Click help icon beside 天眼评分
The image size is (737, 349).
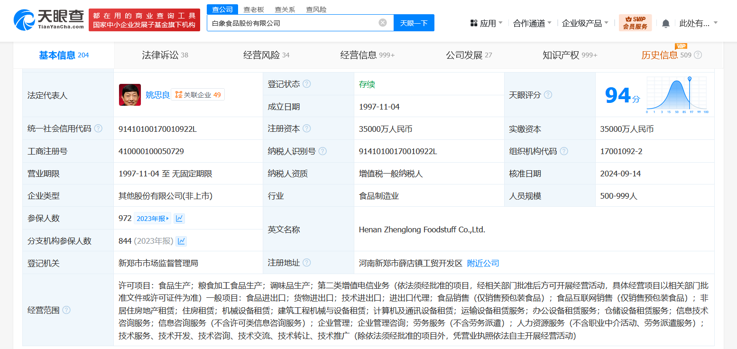[x=548, y=95]
